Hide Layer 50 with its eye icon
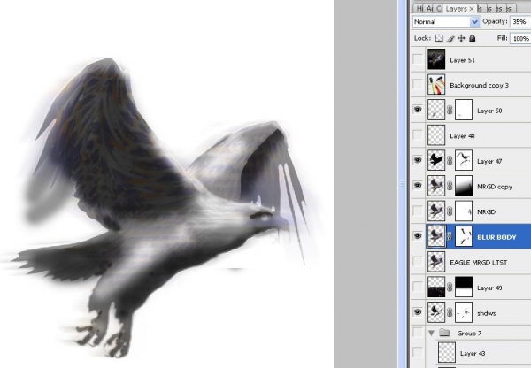This screenshot has height=368, width=531. 418,110
